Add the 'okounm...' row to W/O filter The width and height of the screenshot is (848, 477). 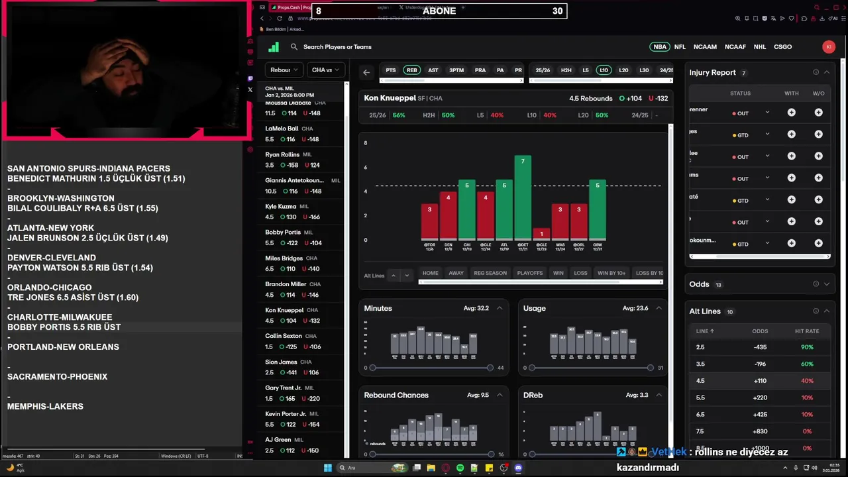[818, 243]
